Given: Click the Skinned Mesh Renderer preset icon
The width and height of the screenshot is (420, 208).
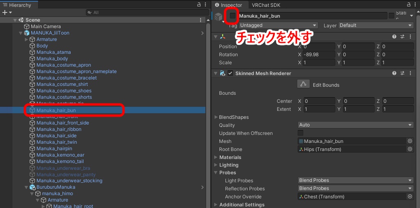Looking at the screenshot, I should click(x=402, y=73).
